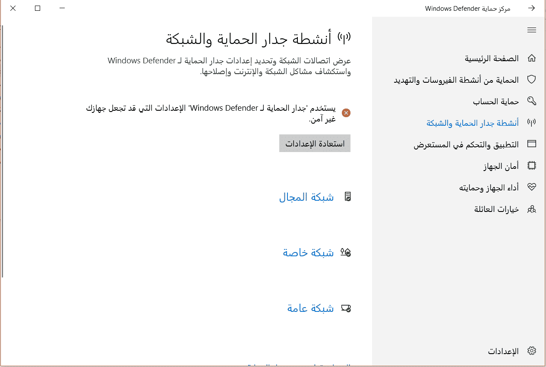Click the device security chip icon
Screen dimensions: 546x367
pyautogui.click(x=532, y=166)
